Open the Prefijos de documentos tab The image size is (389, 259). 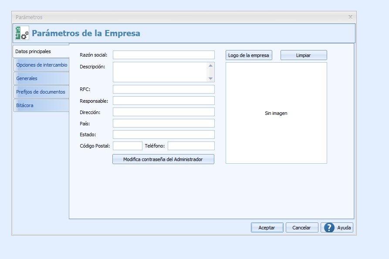(41, 92)
